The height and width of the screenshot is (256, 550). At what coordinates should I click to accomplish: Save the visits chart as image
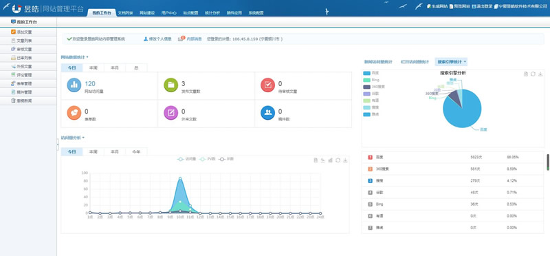(x=345, y=160)
